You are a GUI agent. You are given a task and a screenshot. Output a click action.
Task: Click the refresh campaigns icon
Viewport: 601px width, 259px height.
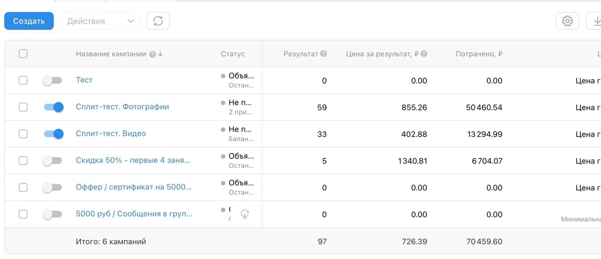point(158,21)
